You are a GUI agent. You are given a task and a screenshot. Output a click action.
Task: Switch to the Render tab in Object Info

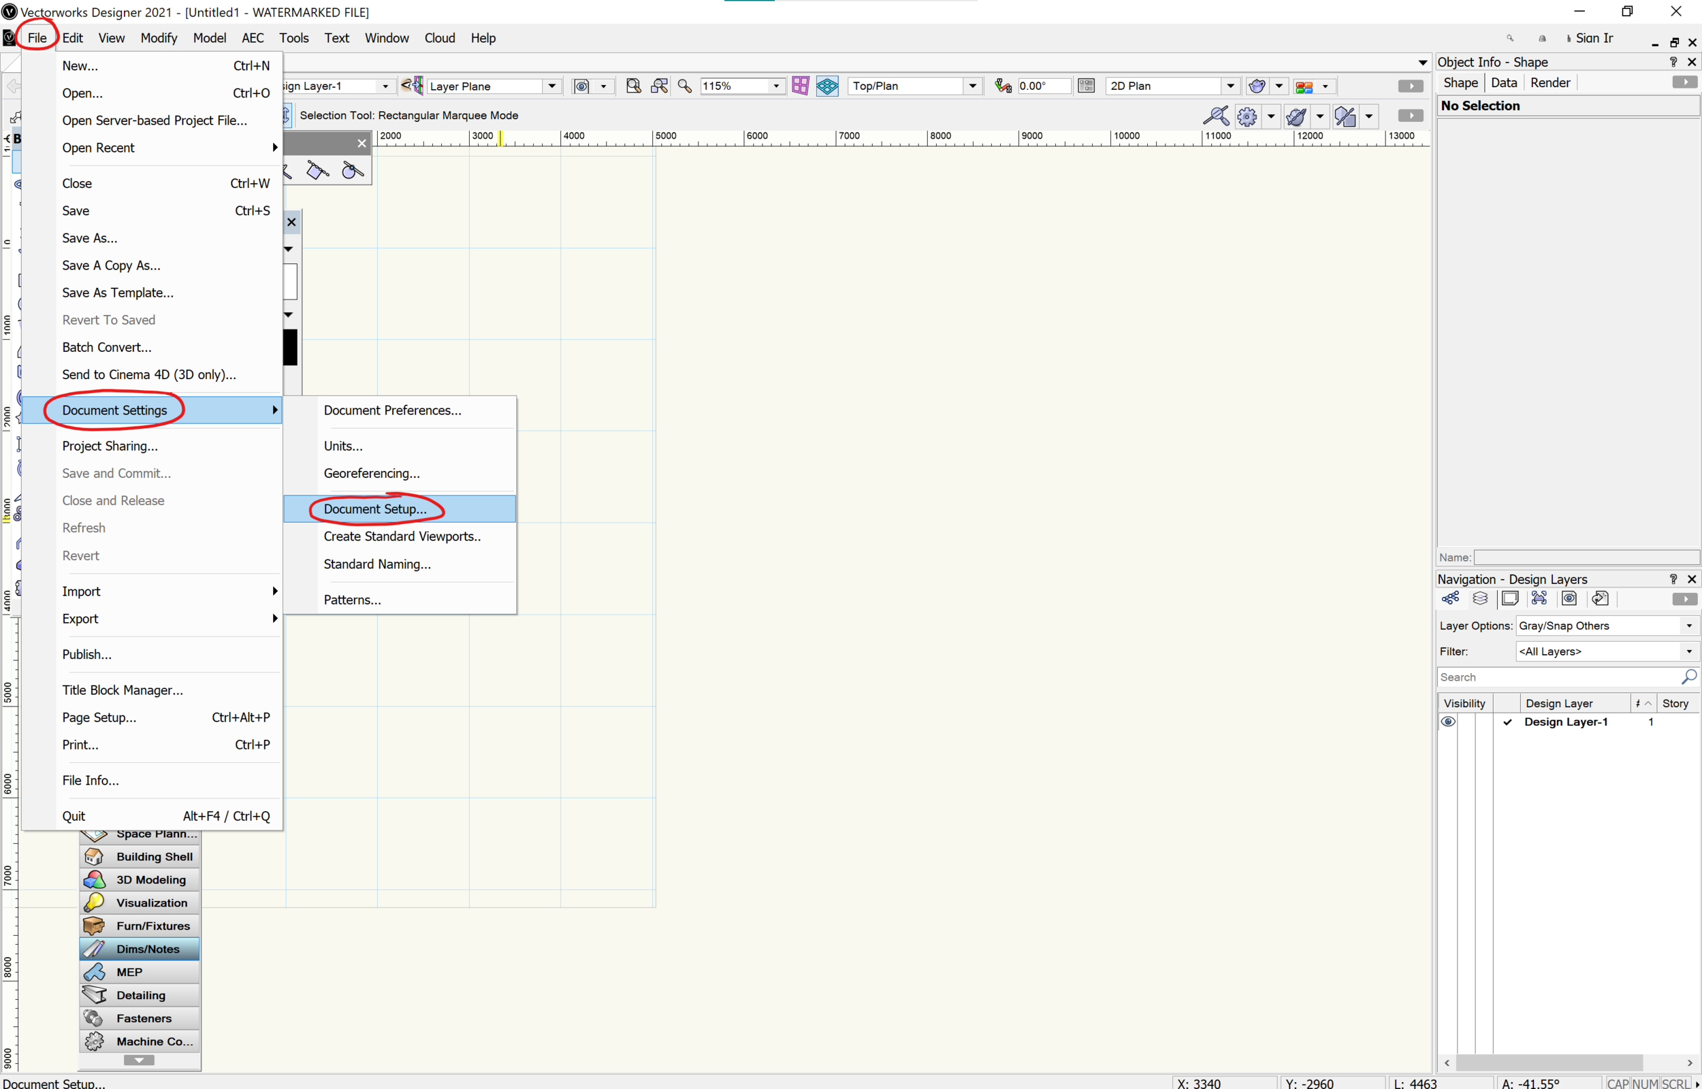click(1550, 83)
